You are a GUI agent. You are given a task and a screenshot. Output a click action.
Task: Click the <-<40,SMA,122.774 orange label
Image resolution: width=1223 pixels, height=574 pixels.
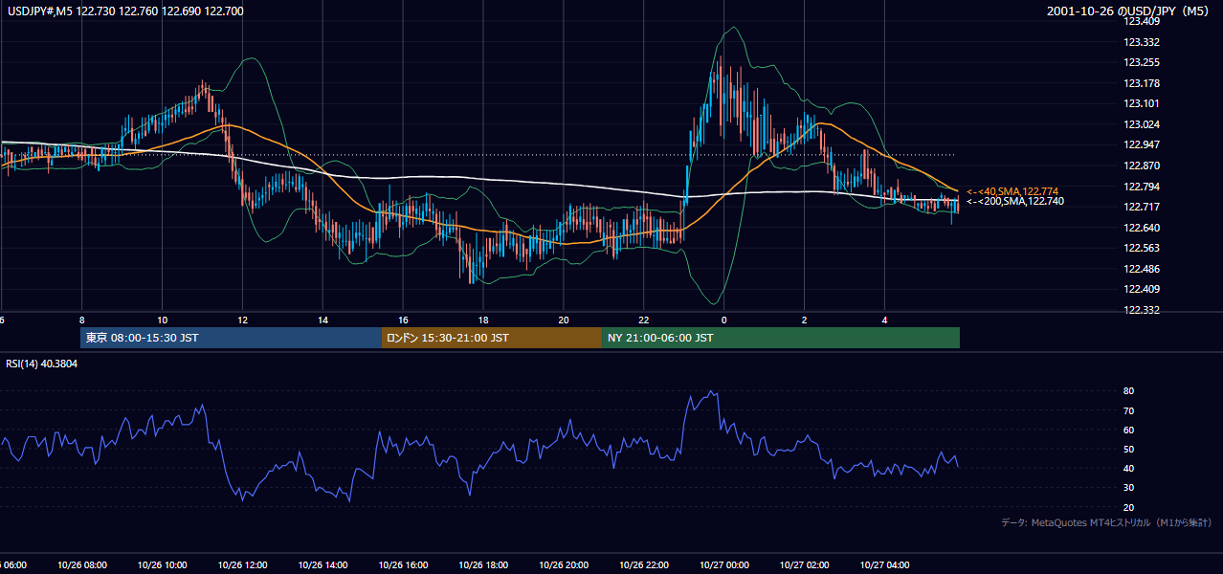click(x=1012, y=191)
